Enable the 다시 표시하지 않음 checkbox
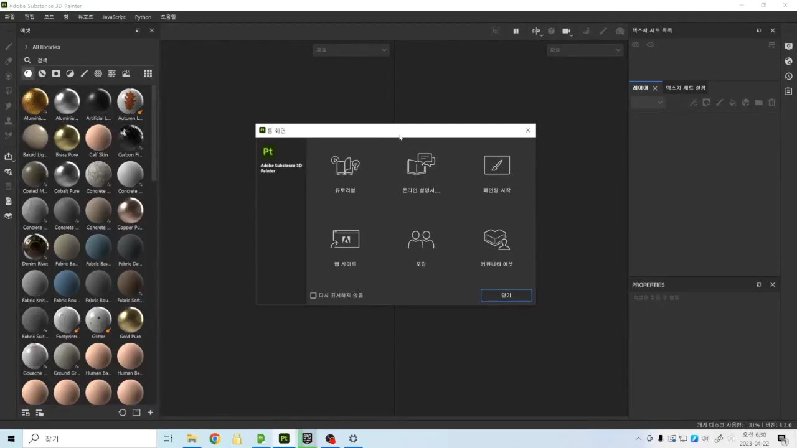The image size is (797, 448). [x=313, y=296]
